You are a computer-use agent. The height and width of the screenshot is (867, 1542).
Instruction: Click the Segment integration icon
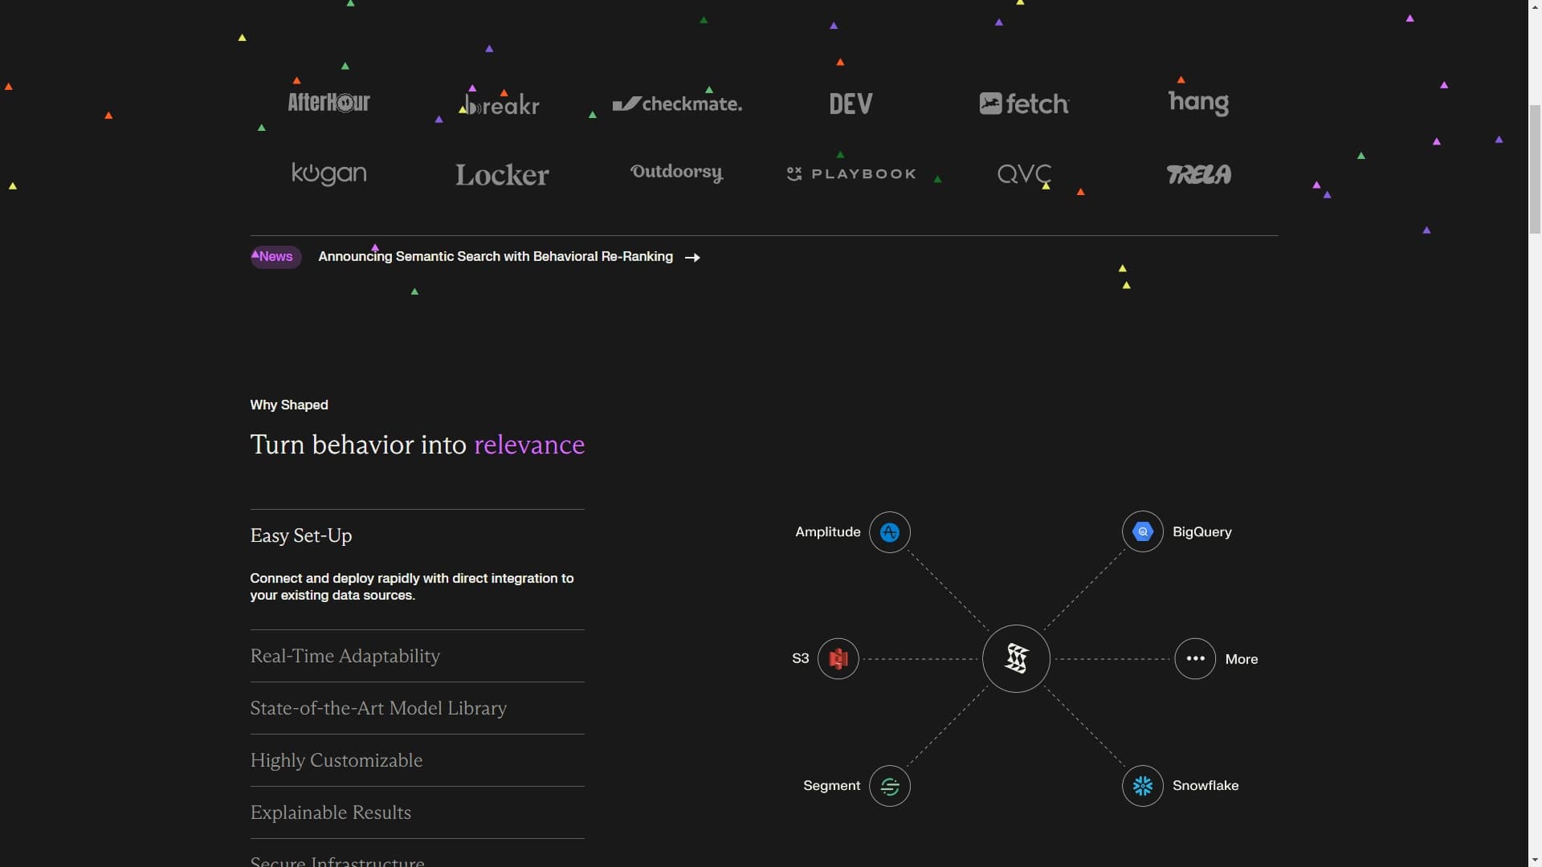tap(890, 786)
